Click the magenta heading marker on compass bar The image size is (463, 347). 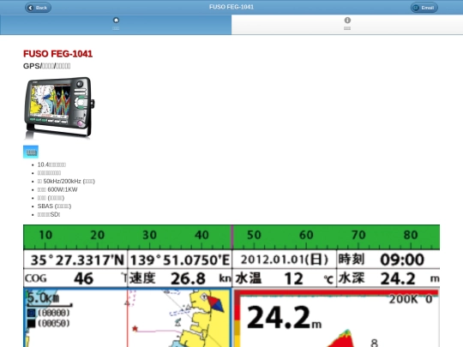[x=232, y=237]
